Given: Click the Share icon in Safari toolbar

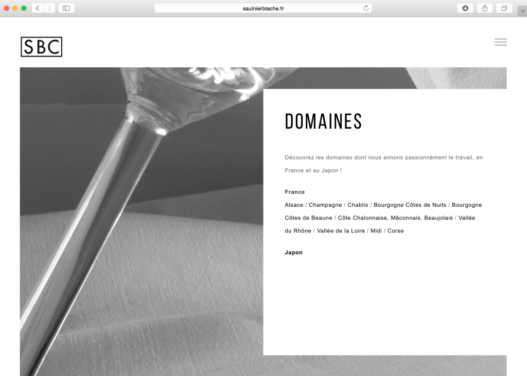Looking at the screenshot, I should (484, 8).
